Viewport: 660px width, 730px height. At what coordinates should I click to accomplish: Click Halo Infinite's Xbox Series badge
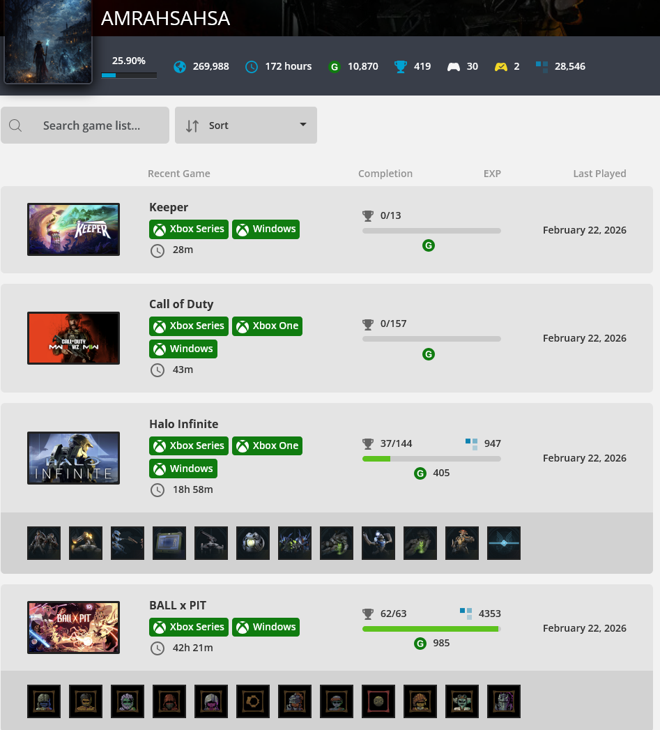coord(189,446)
